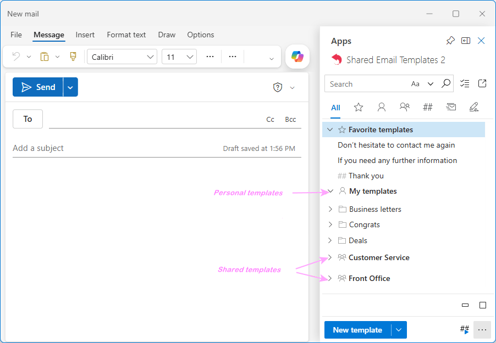
Task: Select the All filter tab
Action: [335, 108]
